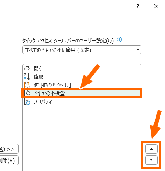This screenshot has width=165, height=171.
Task: Choose the プロパティ item in the list
Action: (x=82, y=102)
